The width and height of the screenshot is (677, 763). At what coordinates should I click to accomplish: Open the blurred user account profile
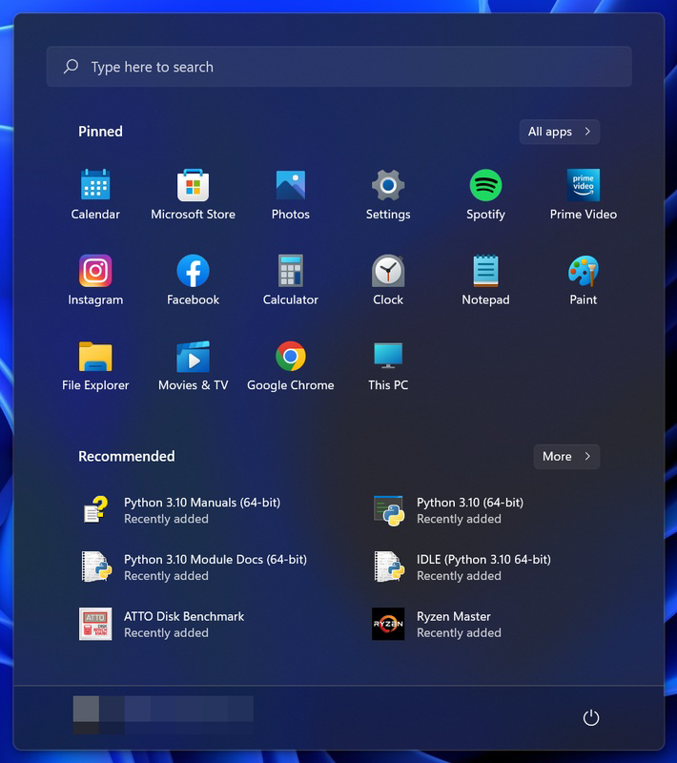click(x=163, y=714)
